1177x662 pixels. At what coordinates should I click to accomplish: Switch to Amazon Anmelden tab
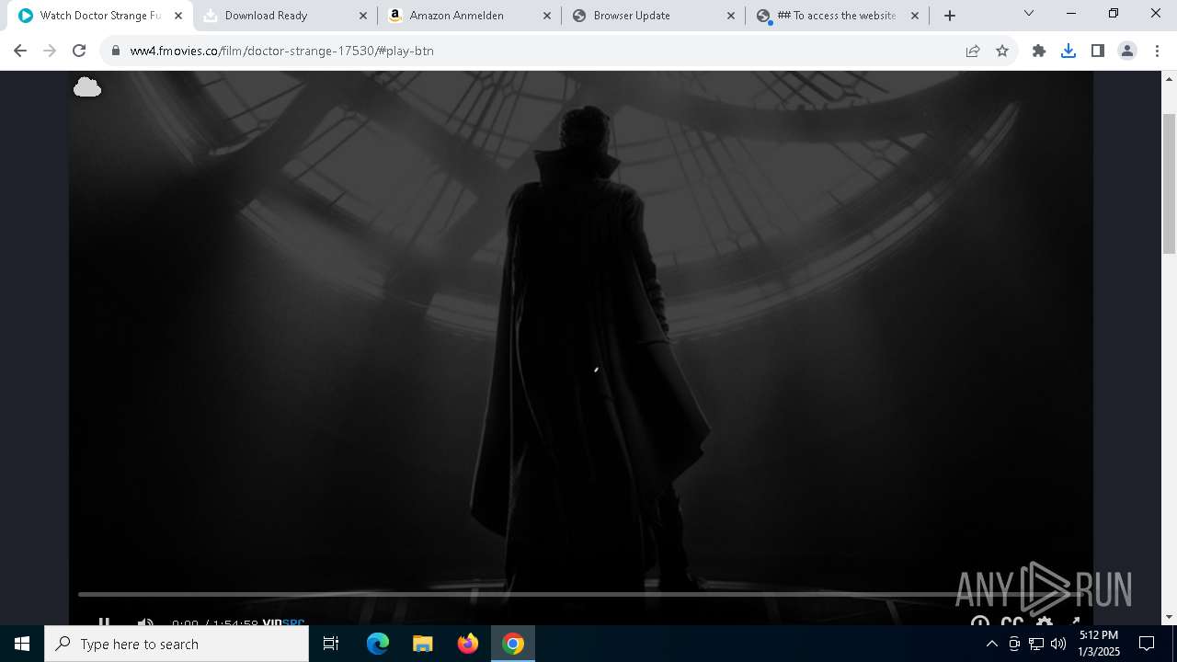click(470, 16)
